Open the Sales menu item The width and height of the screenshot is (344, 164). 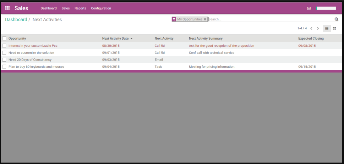(66, 8)
